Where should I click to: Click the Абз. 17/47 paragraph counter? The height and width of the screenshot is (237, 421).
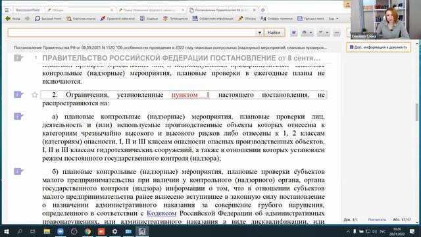(402, 219)
